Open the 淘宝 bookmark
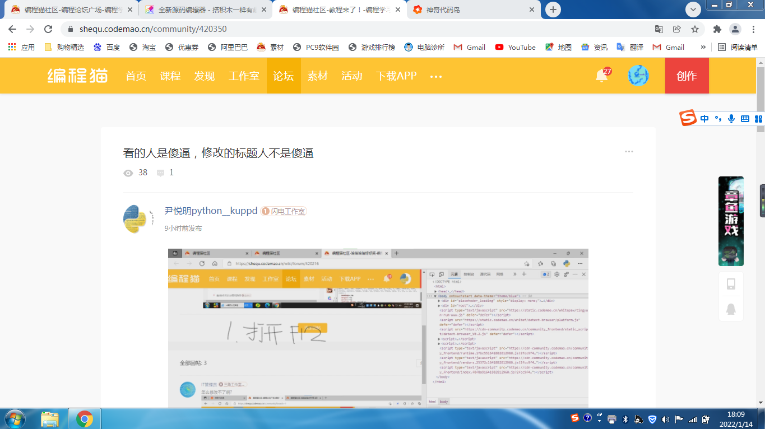The width and height of the screenshot is (765, 429). [142, 48]
